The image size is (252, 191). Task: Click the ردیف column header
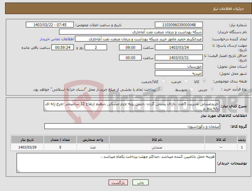(242, 140)
